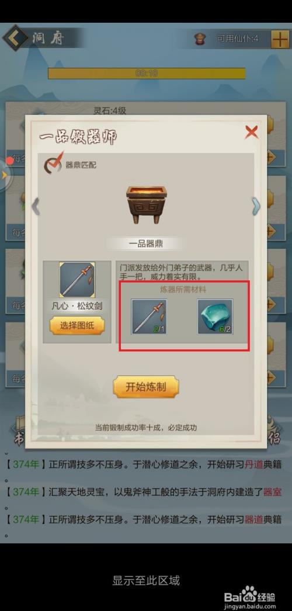Tap the blue ore material icon showing 6/2
Image resolution: width=292 pixels, height=611 pixels.
pyautogui.click(x=215, y=317)
